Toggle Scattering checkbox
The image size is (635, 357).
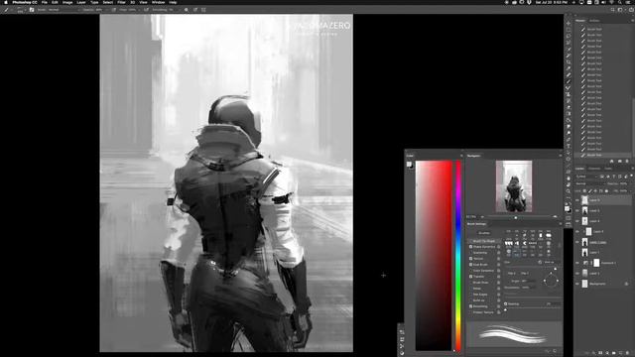[470, 253]
